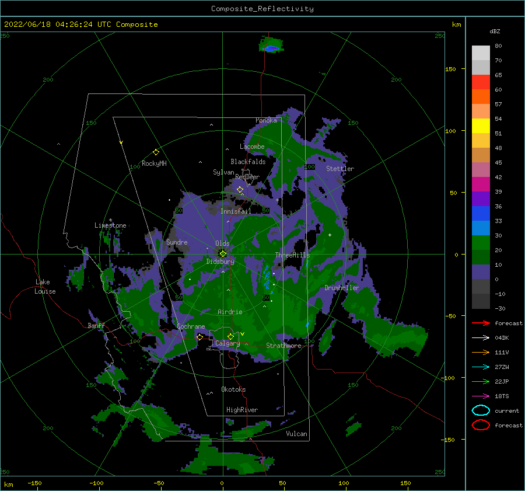Click the Limestone label
525x491 pixels.
110,225
